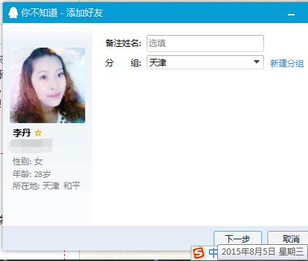This screenshot has height=261, width=308.
Task: Click the QQ penguin icon in title bar
Action: tap(13, 13)
